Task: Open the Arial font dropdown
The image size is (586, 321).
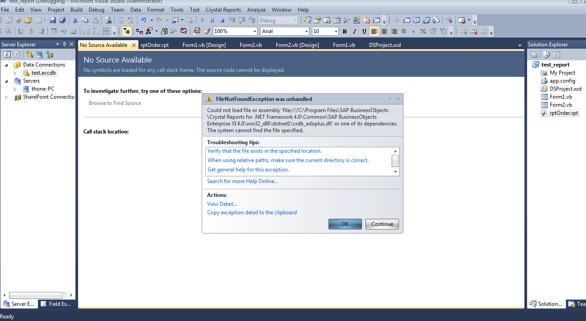Action: tap(306, 31)
